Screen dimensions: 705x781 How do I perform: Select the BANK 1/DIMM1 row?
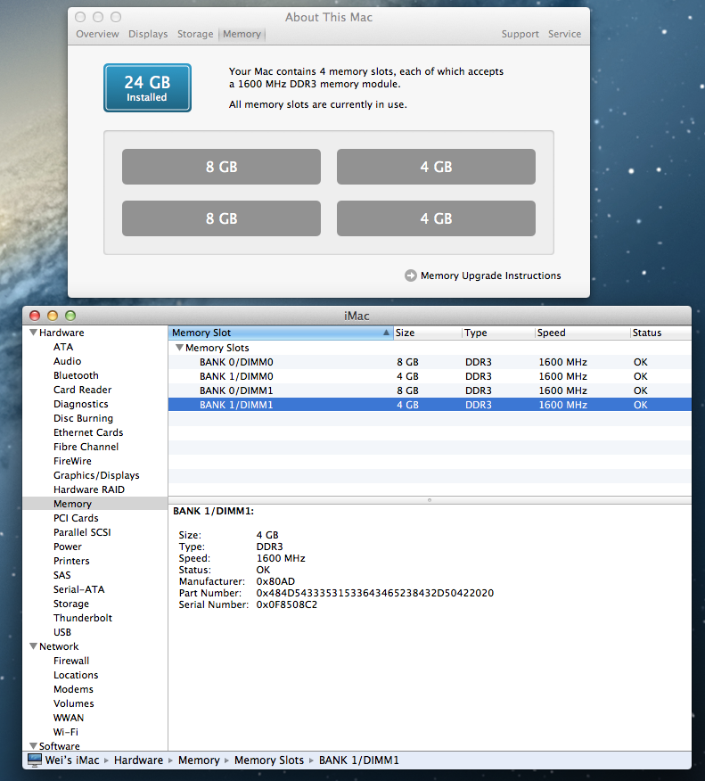click(430, 405)
